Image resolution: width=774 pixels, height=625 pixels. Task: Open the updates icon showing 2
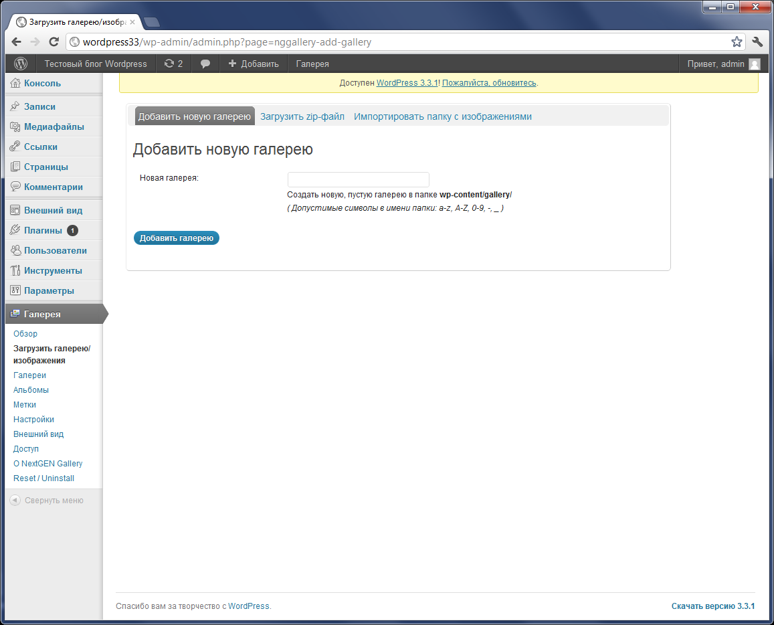pyautogui.click(x=173, y=64)
